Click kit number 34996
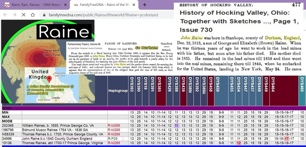 click(x=6, y=139)
